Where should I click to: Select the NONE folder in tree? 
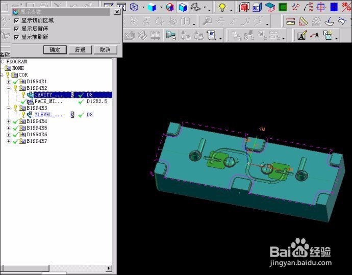(x=14, y=68)
